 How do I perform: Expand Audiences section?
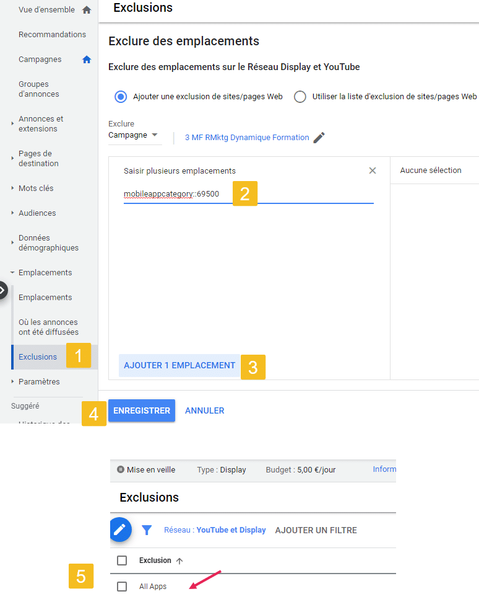point(12,213)
